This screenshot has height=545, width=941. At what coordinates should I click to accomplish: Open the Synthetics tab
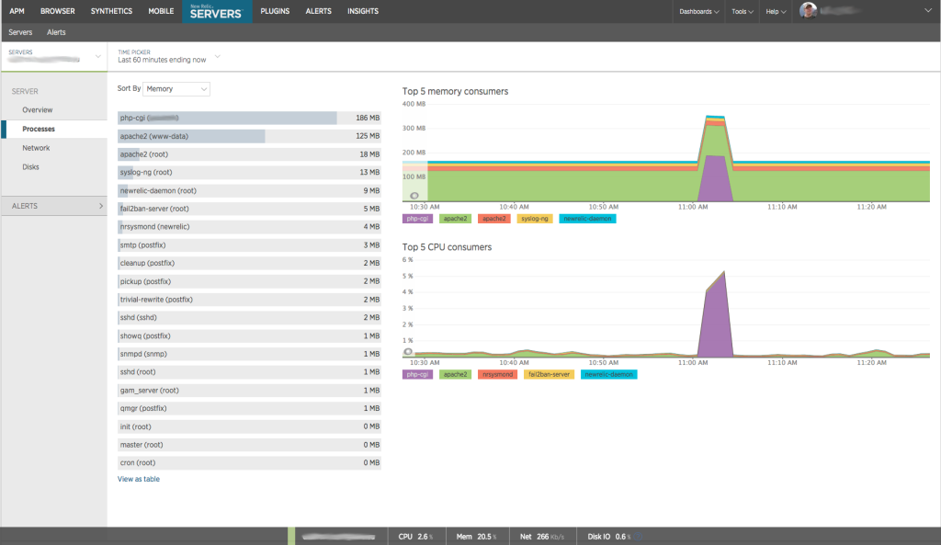point(111,11)
